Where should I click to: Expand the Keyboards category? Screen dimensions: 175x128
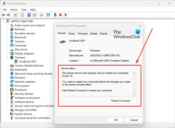coord(7,70)
